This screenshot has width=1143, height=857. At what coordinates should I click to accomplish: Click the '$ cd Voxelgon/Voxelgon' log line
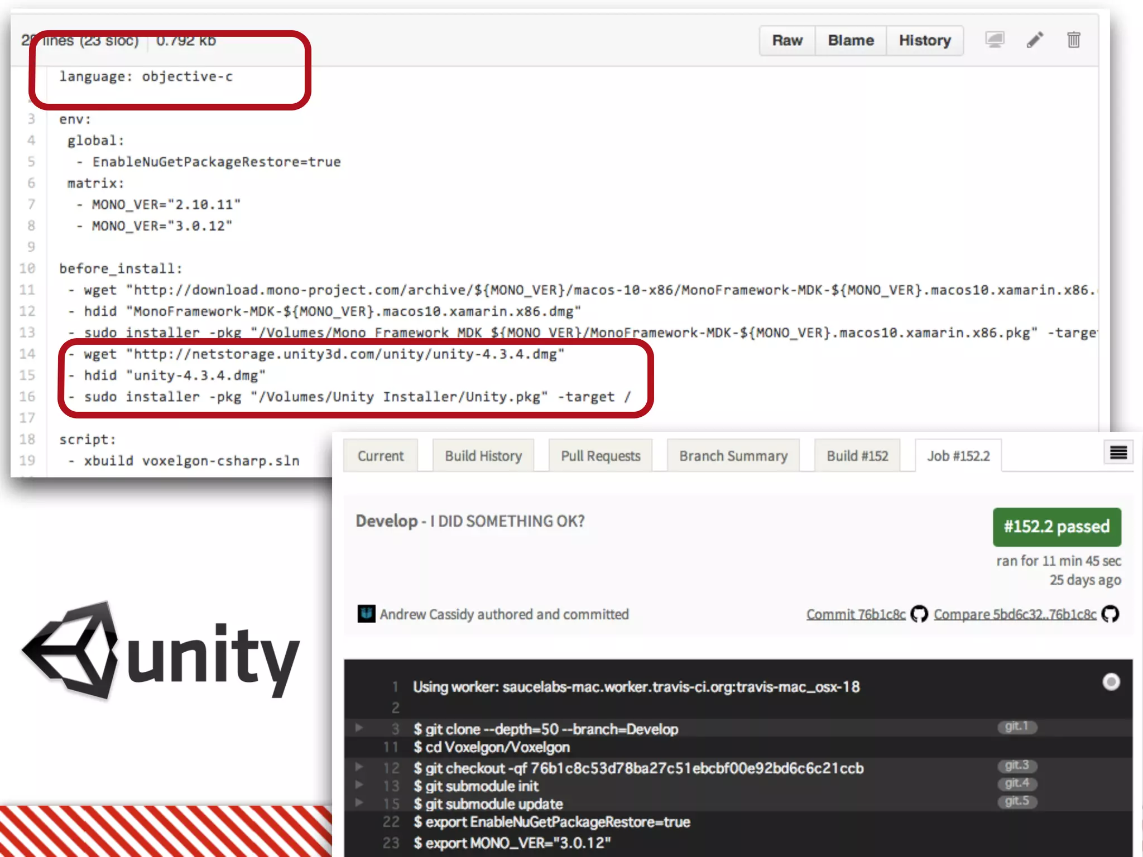point(492,747)
